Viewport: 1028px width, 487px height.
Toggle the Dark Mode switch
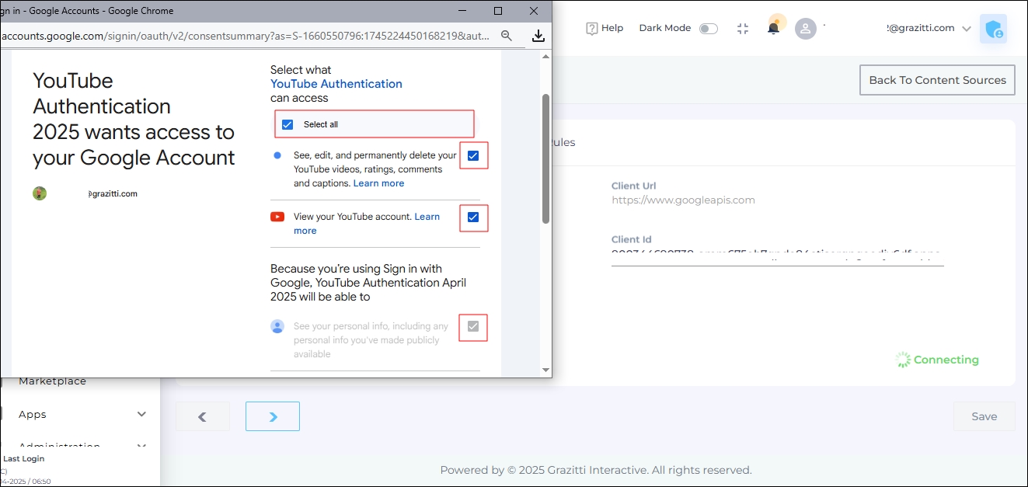(708, 29)
